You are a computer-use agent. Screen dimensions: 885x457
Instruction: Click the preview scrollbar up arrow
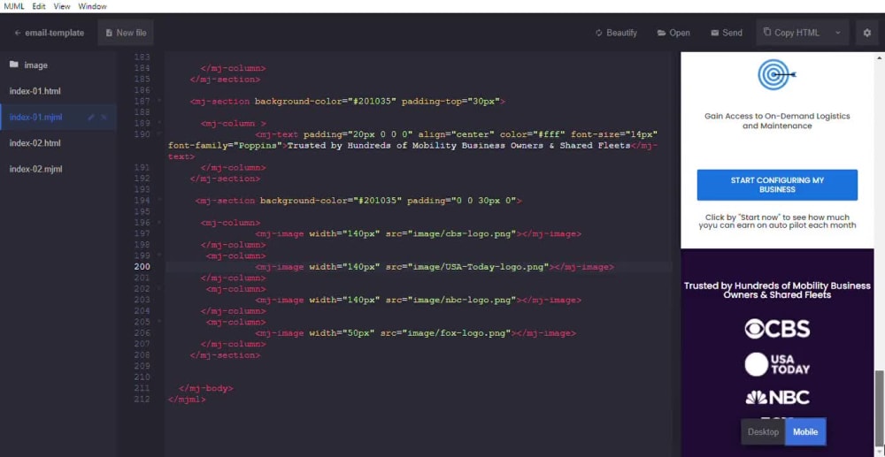pyautogui.click(x=880, y=57)
